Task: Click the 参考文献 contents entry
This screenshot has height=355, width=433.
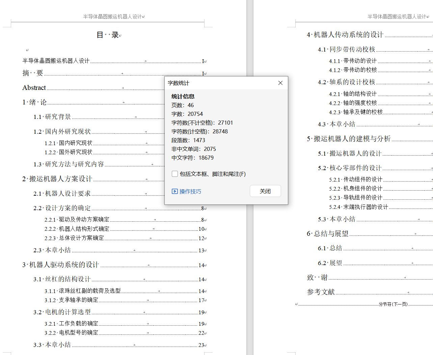Action: [321, 292]
